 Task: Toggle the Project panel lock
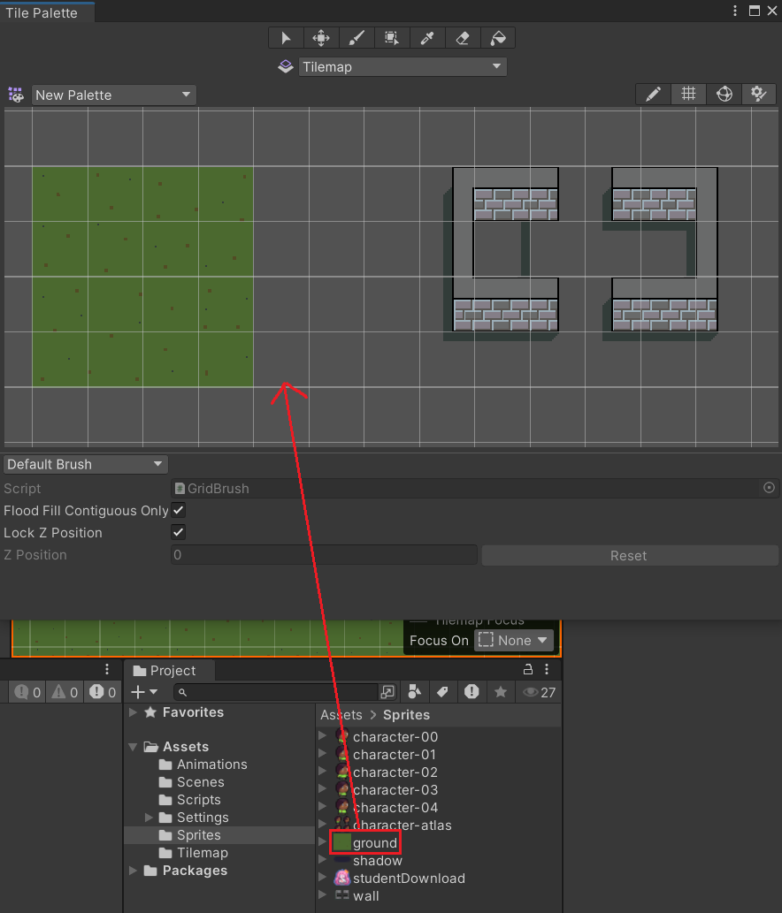click(x=528, y=670)
